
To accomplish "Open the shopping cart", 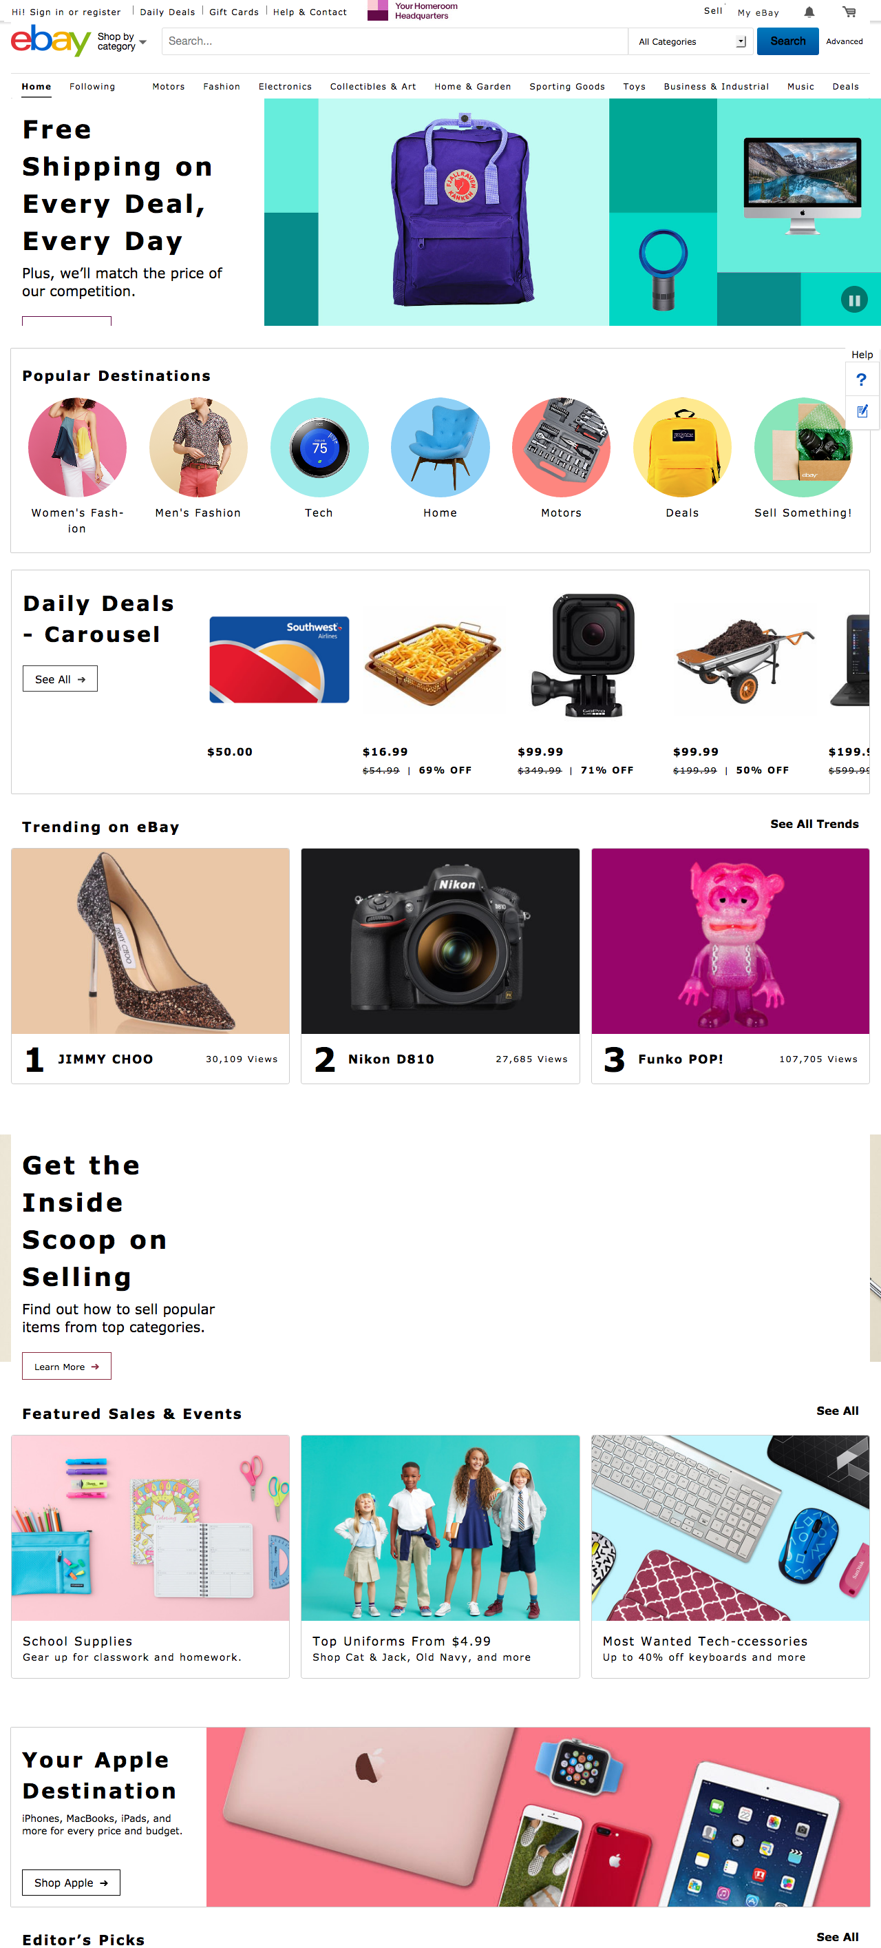I will coord(849,12).
